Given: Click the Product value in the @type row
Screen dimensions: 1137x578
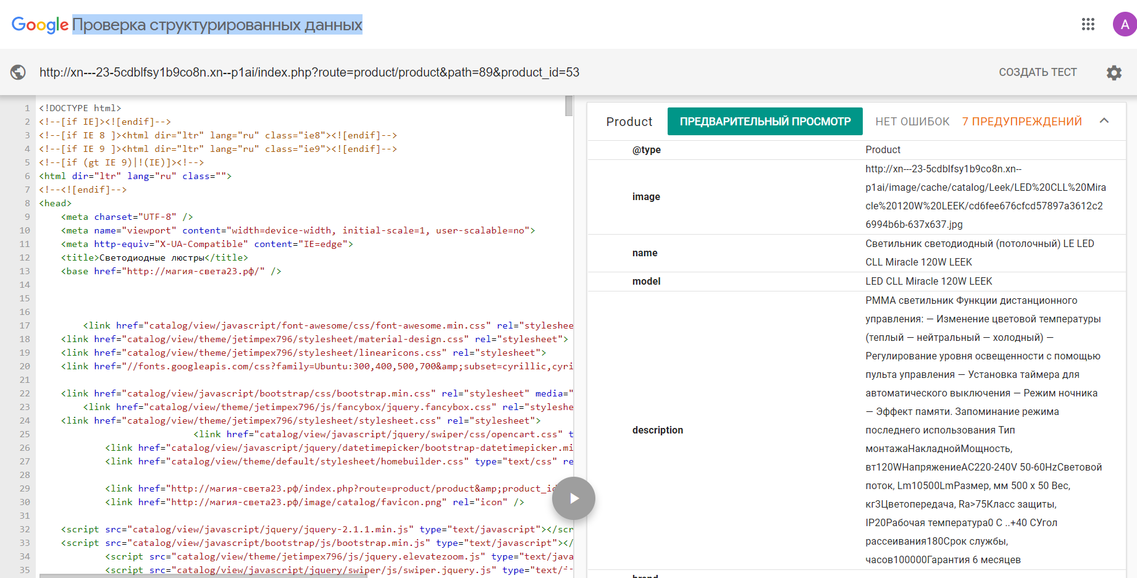Looking at the screenshot, I should [883, 149].
